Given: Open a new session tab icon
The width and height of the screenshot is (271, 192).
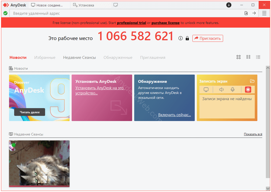Looking at the screenshot, I should tap(116, 5).
